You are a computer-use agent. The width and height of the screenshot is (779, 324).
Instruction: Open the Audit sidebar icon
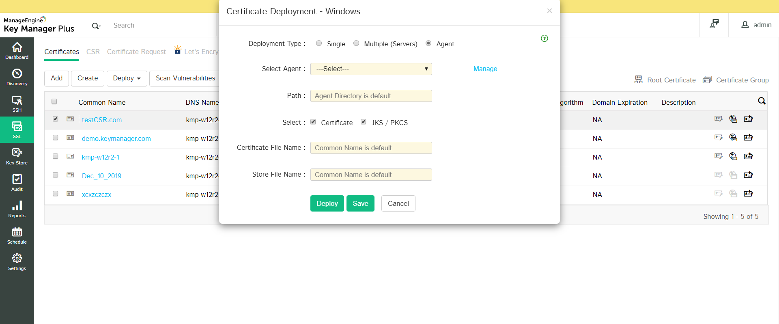click(17, 183)
